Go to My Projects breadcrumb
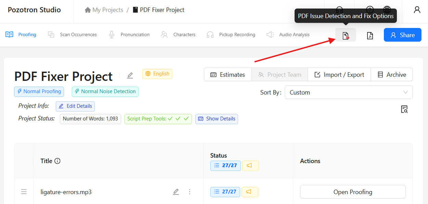This screenshot has height=204, width=428. [x=107, y=10]
